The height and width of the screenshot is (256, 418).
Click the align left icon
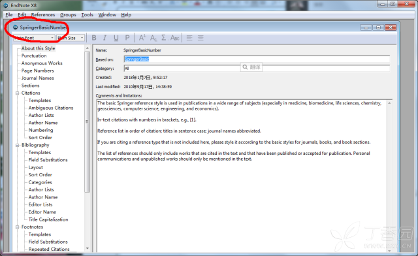[189, 38]
